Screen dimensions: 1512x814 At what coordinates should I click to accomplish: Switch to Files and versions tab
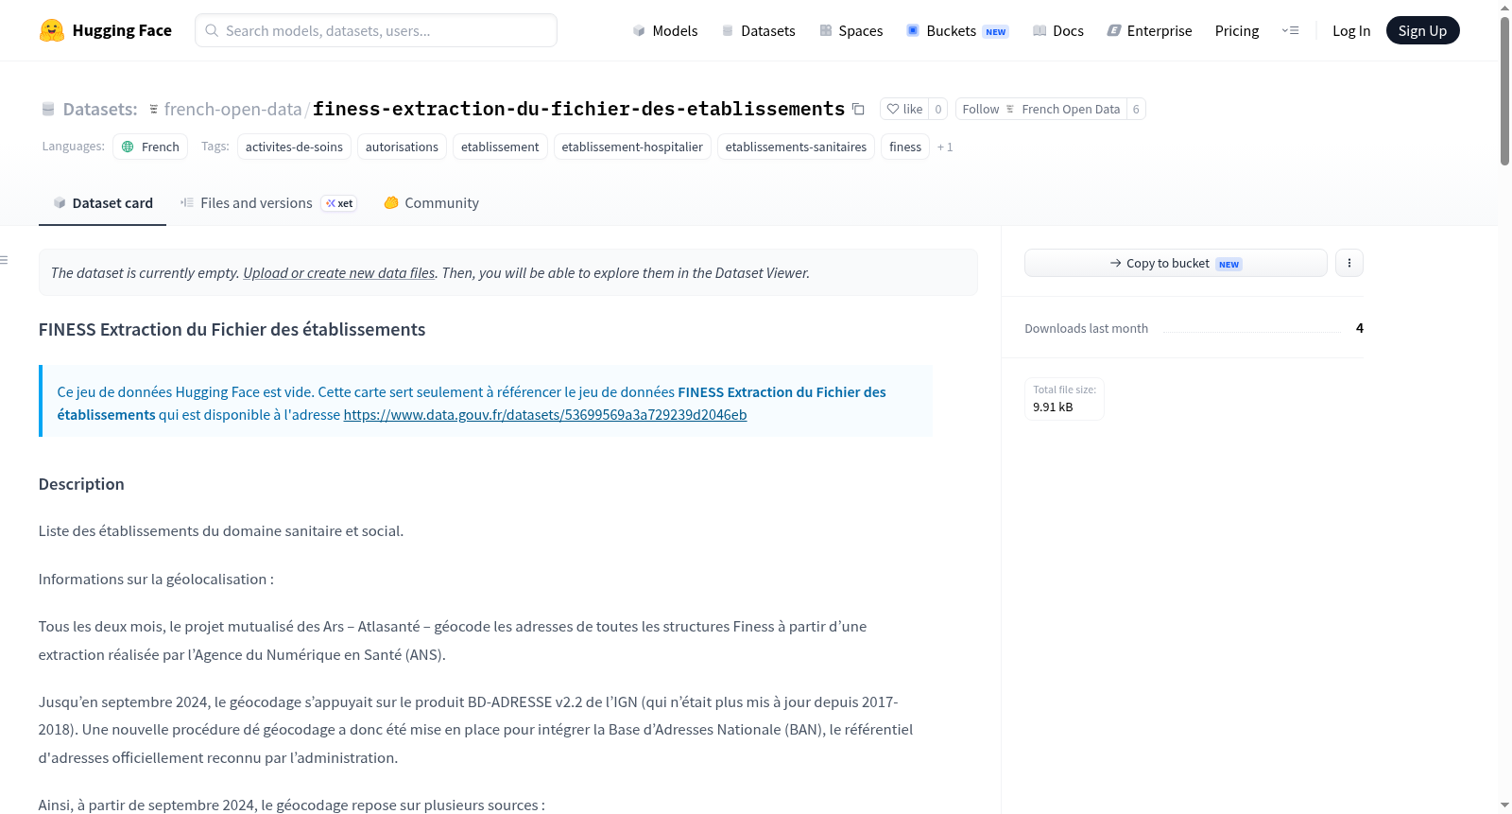(268, 203)
